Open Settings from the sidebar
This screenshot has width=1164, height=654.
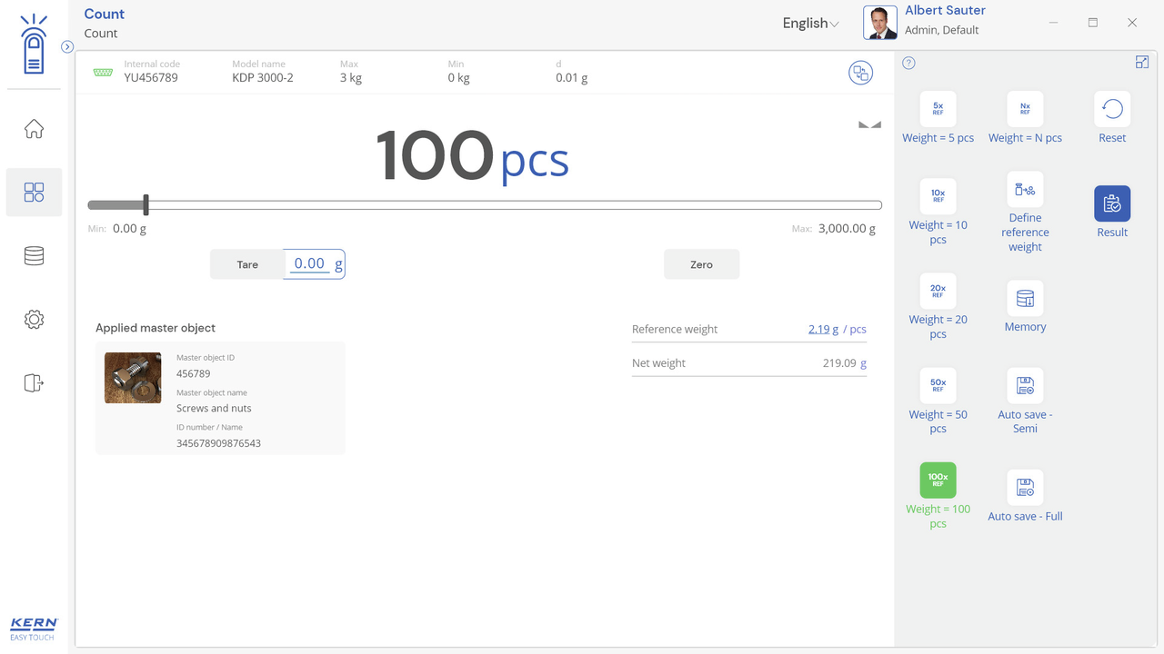click(34, 320)
